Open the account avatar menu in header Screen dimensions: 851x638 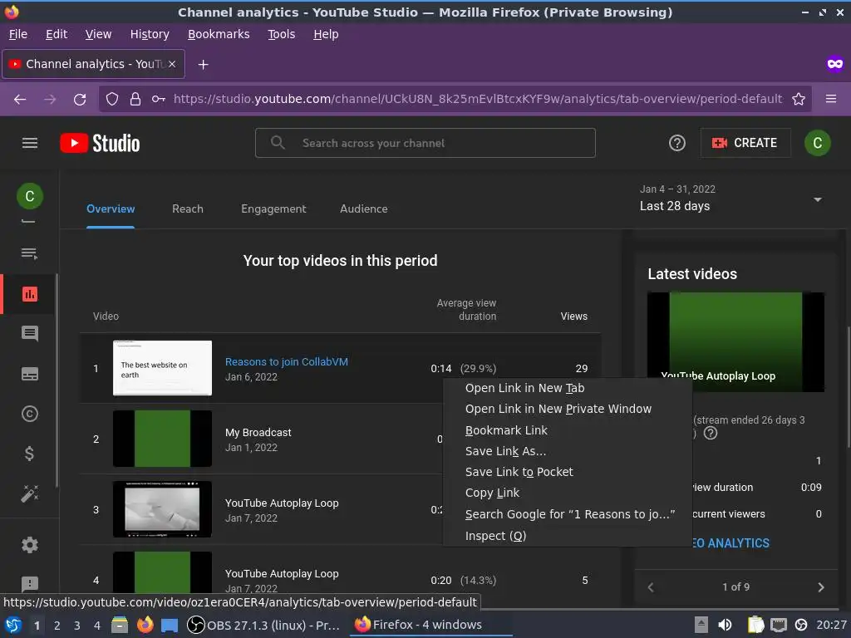818,143
